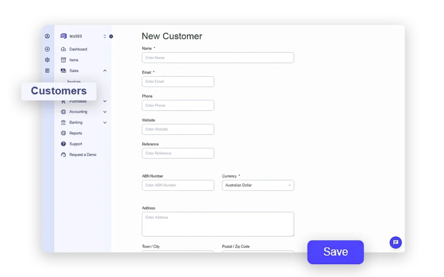444x277 pixels.
Task: Open Accounting in the sidebar
Action: (78, 112)
